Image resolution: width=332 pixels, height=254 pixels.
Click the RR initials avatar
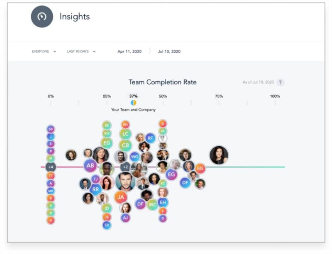(x=95, y=189)
